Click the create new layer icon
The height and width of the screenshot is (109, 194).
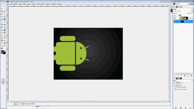click(x=175, y=75)
